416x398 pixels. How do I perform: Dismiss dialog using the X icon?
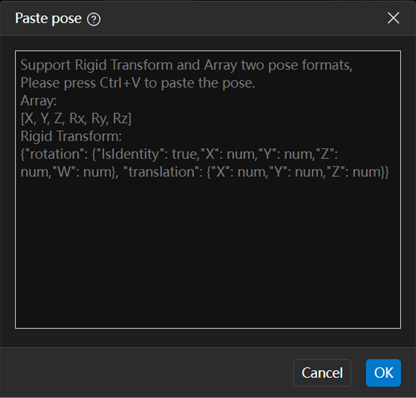click(393, 19)
